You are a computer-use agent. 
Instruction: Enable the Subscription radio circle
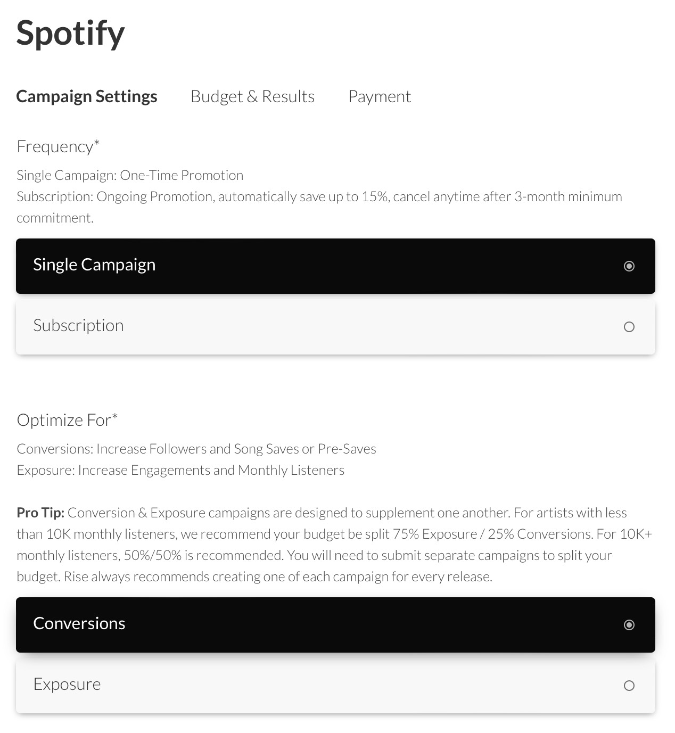(629, 327)
